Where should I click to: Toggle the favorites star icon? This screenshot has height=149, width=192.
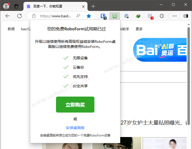[x=89, y=16]
